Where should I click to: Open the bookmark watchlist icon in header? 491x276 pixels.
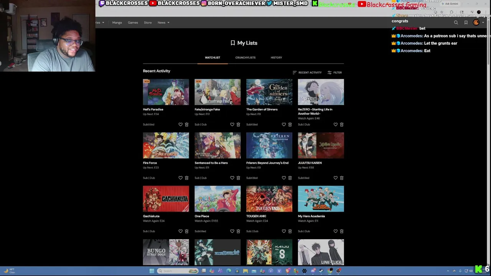[466, 23]
